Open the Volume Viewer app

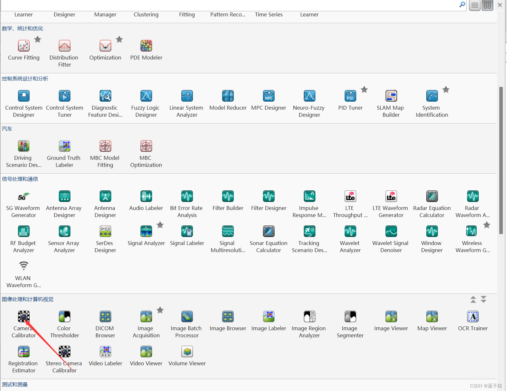187,351
